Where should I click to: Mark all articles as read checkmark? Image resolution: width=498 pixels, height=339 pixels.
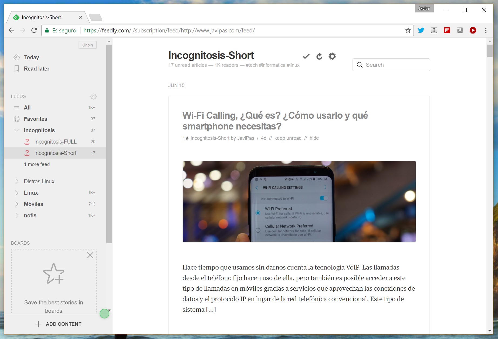point(306,56)
